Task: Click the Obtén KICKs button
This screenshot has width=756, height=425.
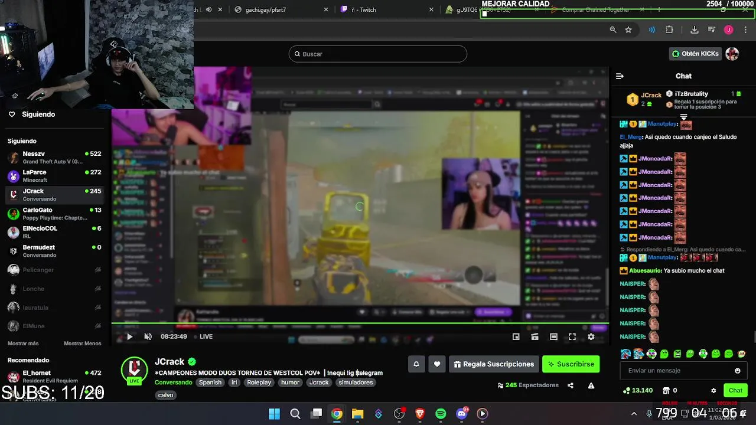Action: tap(695, 54)
